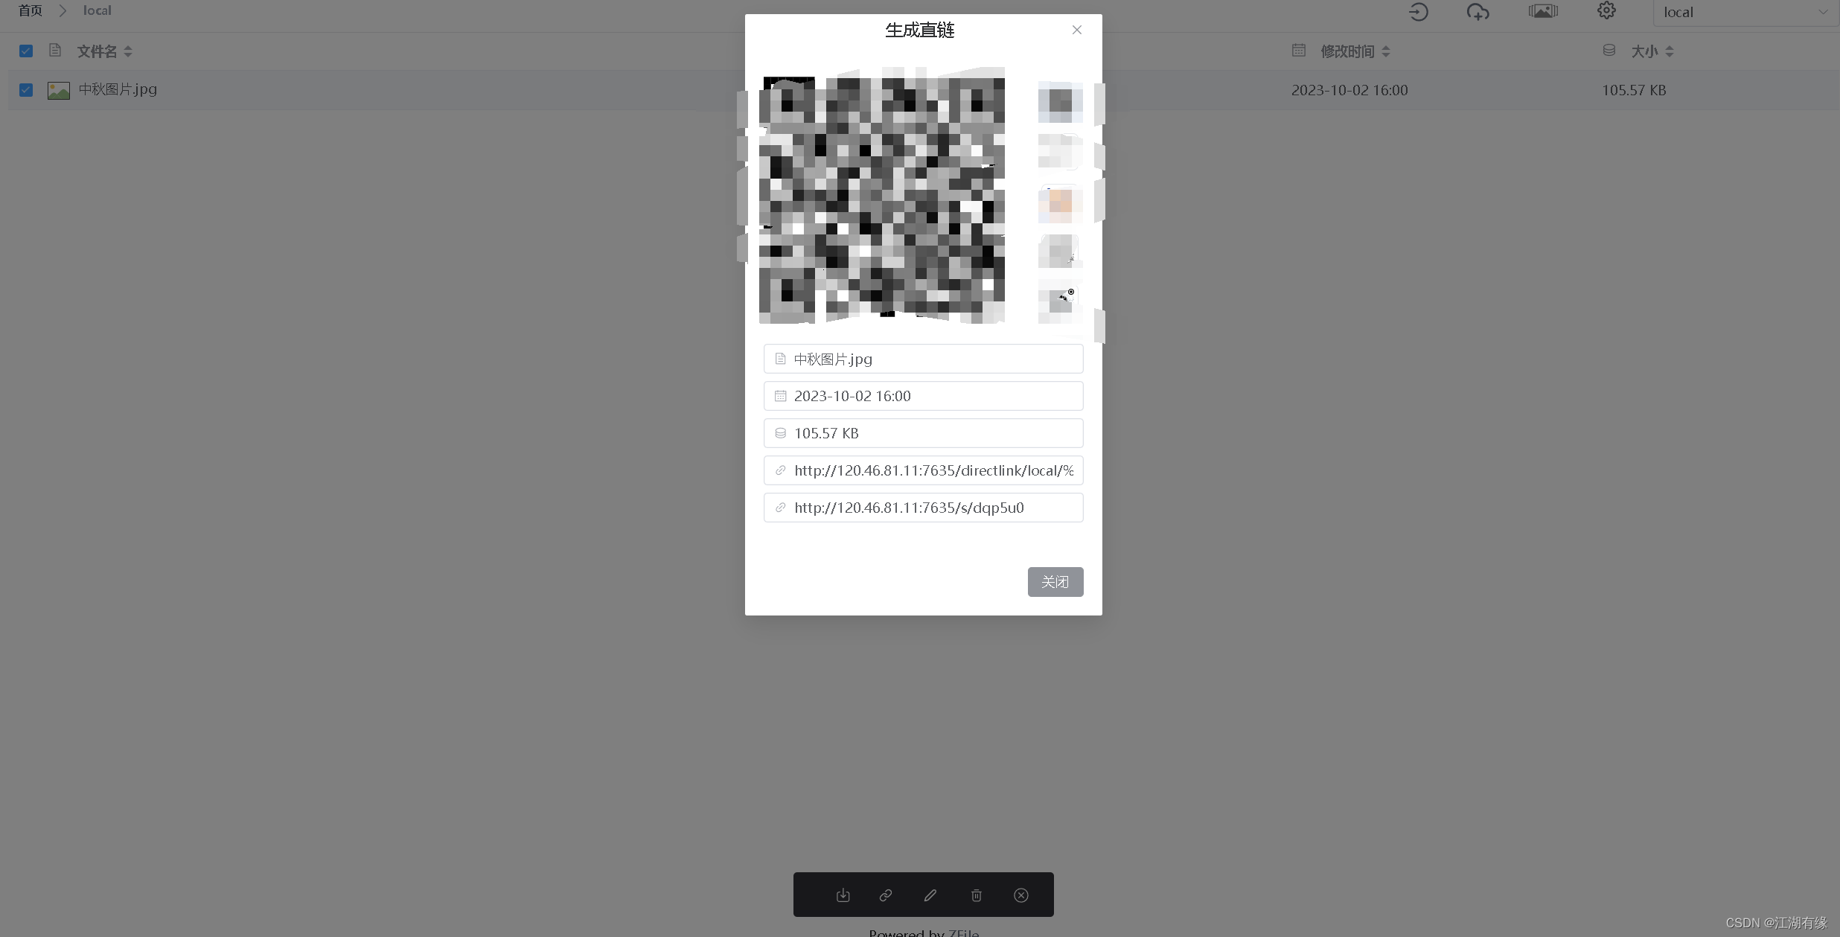Click the download/export icon in toolbar
The height and width of the screenshot is (937, 1840).
pos(843,895)
